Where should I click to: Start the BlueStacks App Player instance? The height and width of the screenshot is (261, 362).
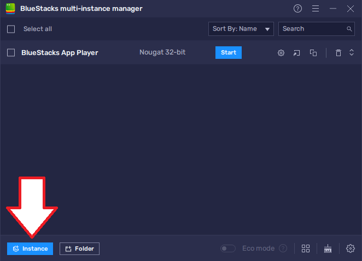(229, 53)
